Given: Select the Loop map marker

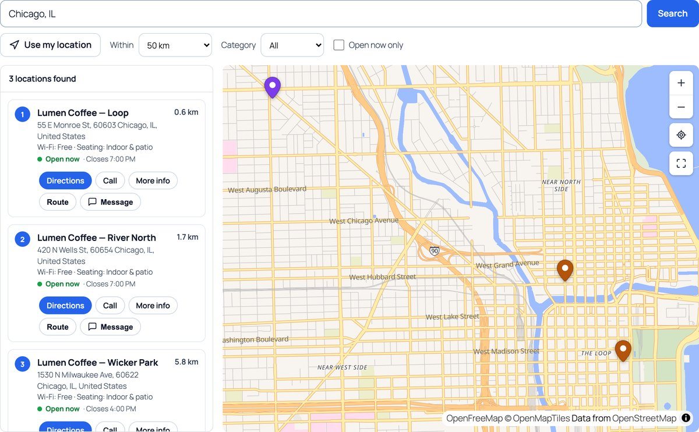Looking at the screenshot, I should [623, 350].
